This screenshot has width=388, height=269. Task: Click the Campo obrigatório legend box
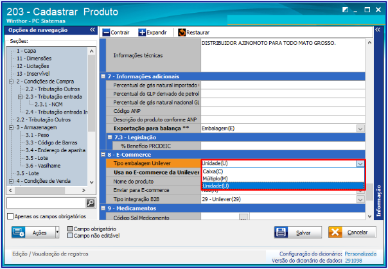[x=70, y=229]
